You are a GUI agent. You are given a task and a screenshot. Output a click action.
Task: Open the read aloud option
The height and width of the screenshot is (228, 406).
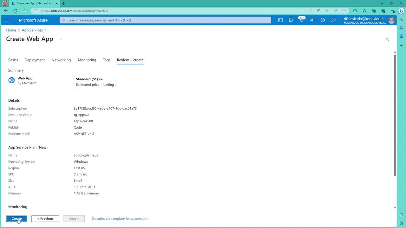click(x=336, y=11)
